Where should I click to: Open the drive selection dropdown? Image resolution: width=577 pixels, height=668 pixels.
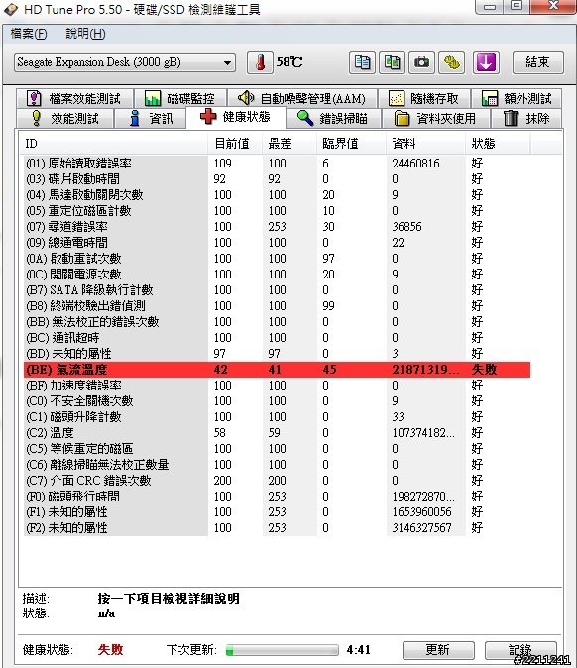coord(125,62)
